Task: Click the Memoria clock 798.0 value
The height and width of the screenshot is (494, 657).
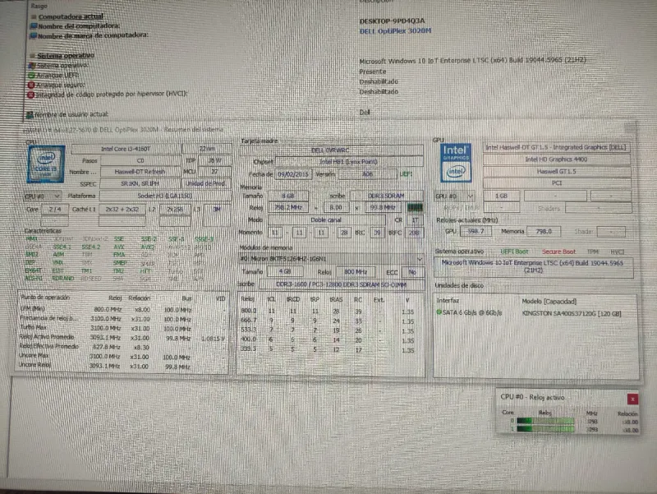Action: (x=543, y=231)
